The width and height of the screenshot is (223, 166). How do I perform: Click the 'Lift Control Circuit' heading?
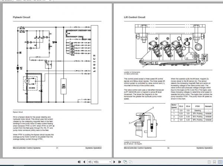pyautogui.click(x=135, y=17)
